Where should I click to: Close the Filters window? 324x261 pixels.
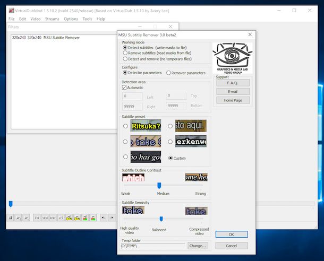tap(170, 27)
